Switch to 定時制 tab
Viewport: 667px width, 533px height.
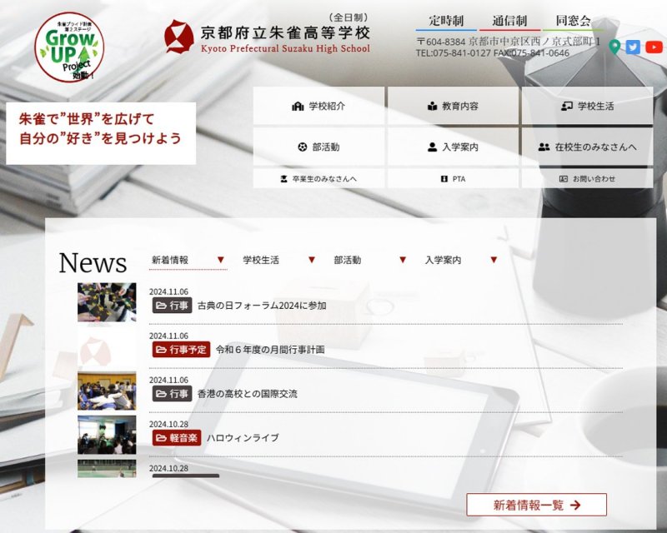[x=446, y=21]
